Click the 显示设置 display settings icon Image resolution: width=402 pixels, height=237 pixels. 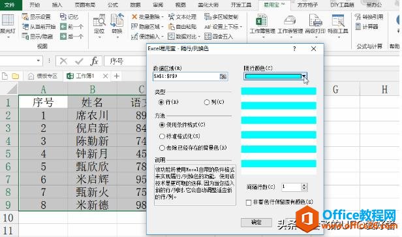(25, 17)
